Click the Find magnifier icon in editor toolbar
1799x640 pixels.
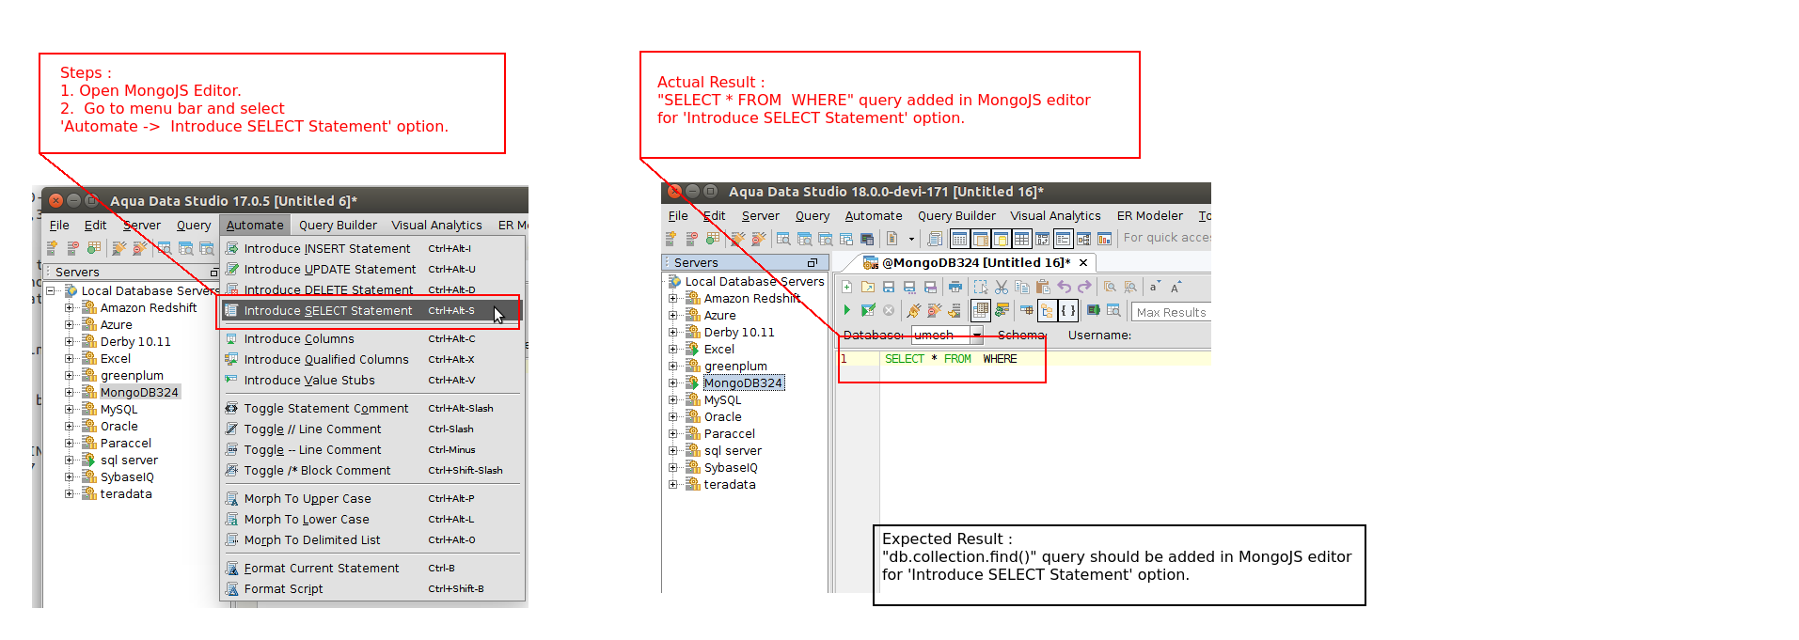click(1110, 287)
